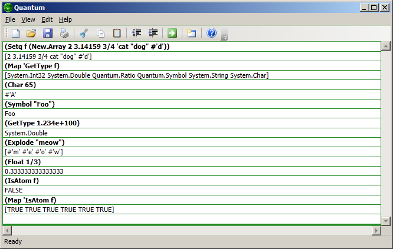Image resolution: width=393 pixels, height=249 pixels.
Task: Maximize the Quantum window
Action: [x=374, y=8]
